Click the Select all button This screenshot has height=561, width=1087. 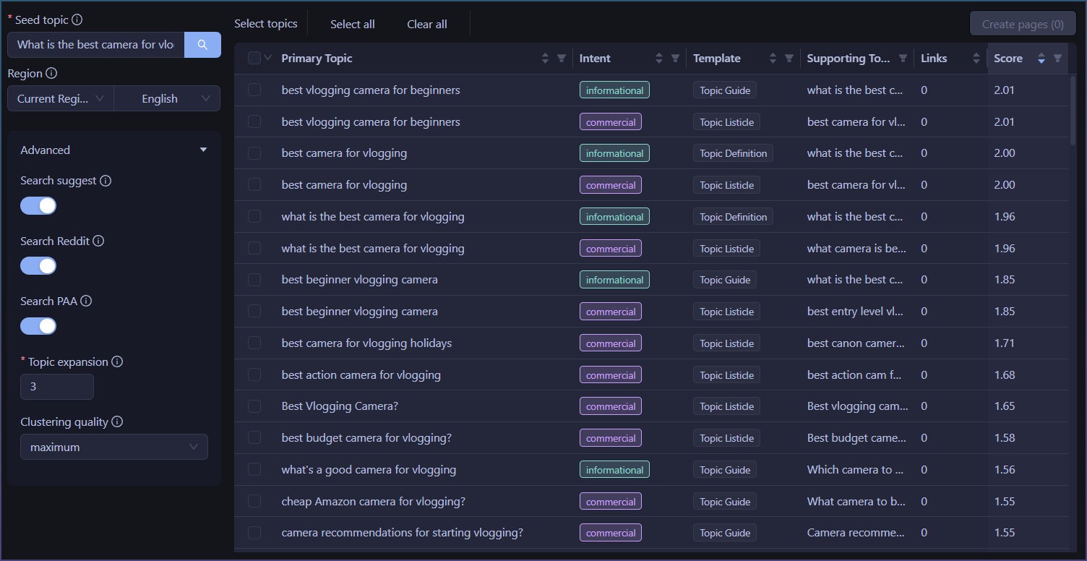pos(353,24)
